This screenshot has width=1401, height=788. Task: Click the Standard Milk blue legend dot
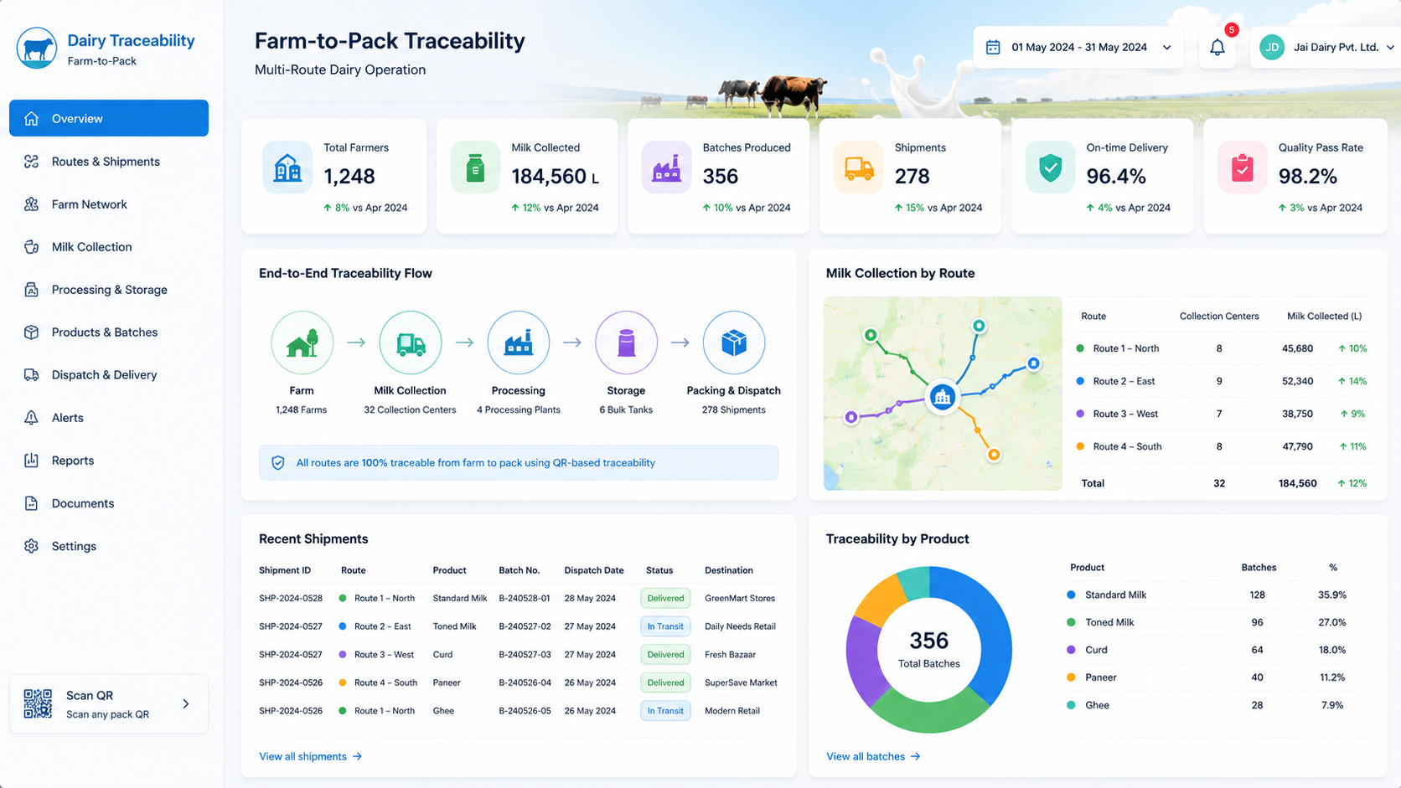1071,595
